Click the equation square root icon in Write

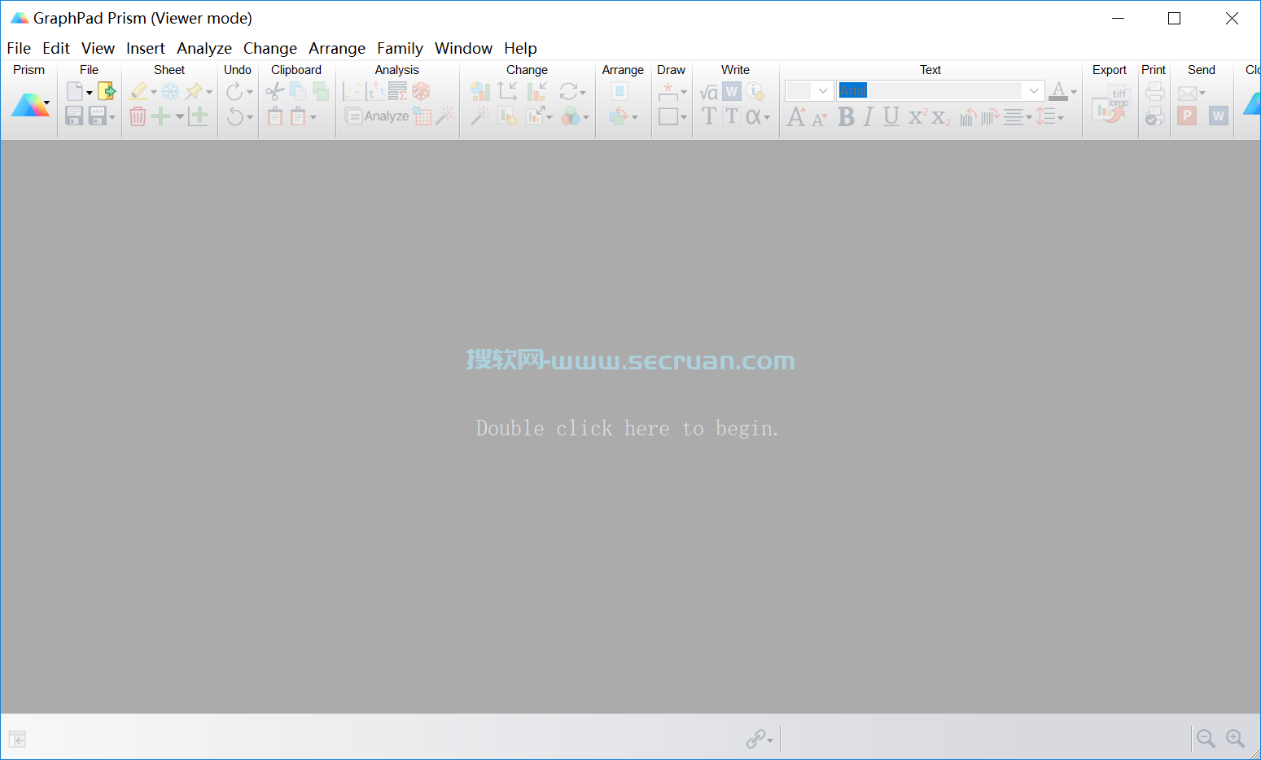click(x=709, y=93)
